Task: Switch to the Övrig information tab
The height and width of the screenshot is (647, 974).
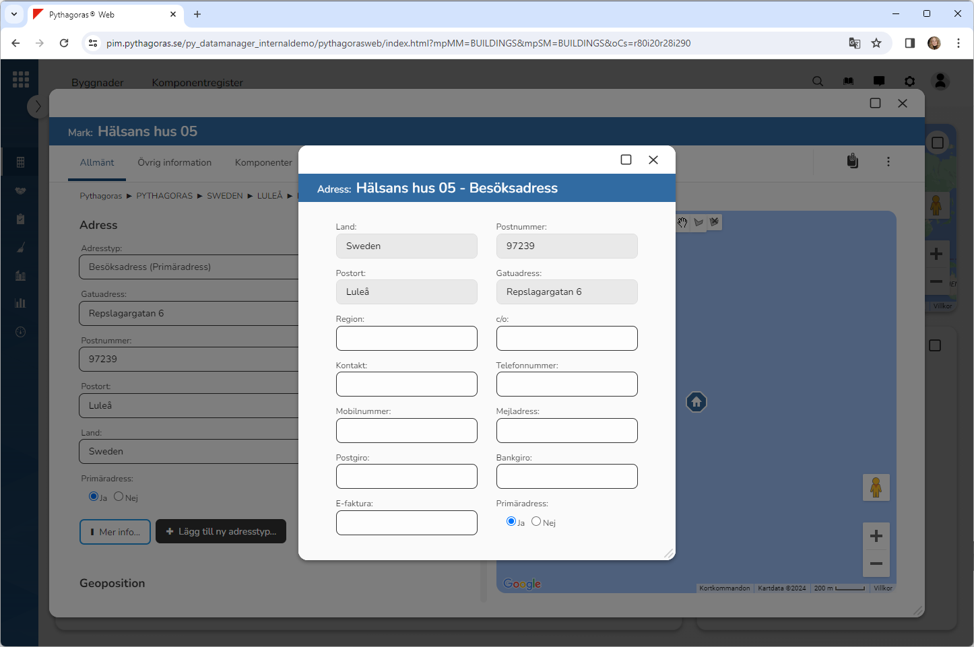Action: tap(174, 163)
